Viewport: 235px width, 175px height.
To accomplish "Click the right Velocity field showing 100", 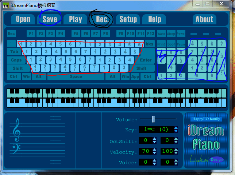I will pyautogui.click(x=167, y=151).
